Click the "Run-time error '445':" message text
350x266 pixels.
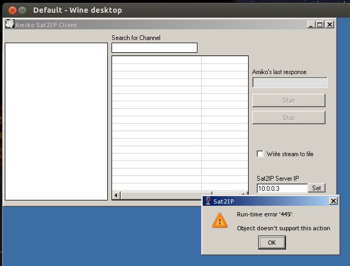(x=265, y=214)
